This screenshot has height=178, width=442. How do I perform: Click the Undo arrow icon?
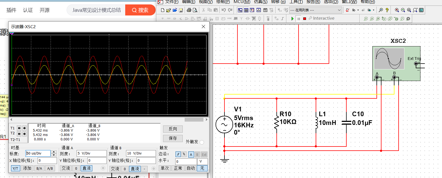coord(224,10)
